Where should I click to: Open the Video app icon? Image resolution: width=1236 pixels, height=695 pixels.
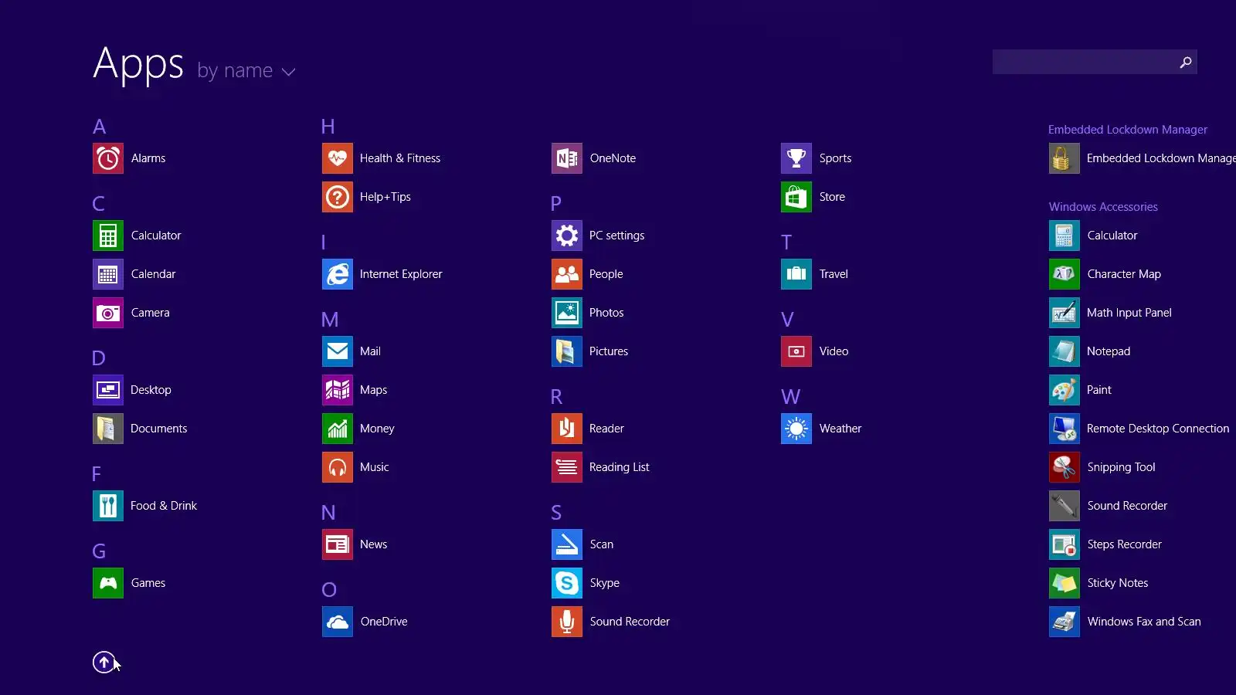pos(796,351)
